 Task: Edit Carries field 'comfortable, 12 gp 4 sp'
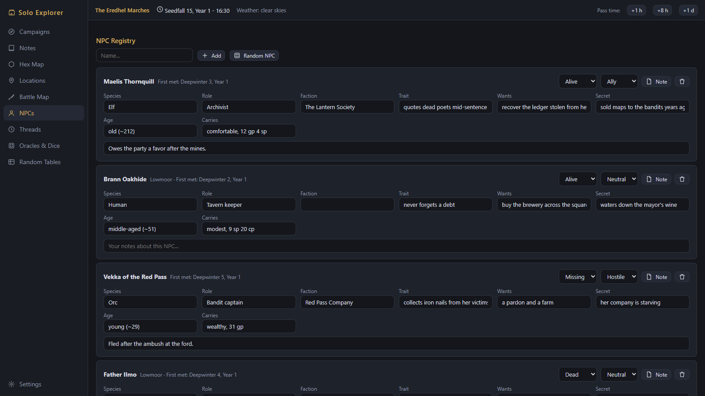[249, 131]
